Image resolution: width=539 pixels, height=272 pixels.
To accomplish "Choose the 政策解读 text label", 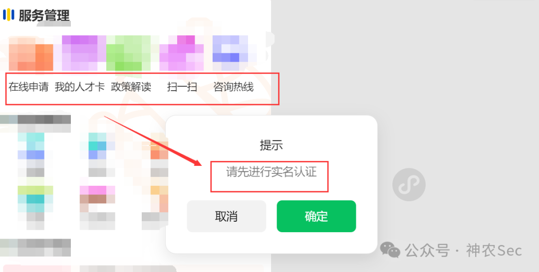I will pos(131,87).
